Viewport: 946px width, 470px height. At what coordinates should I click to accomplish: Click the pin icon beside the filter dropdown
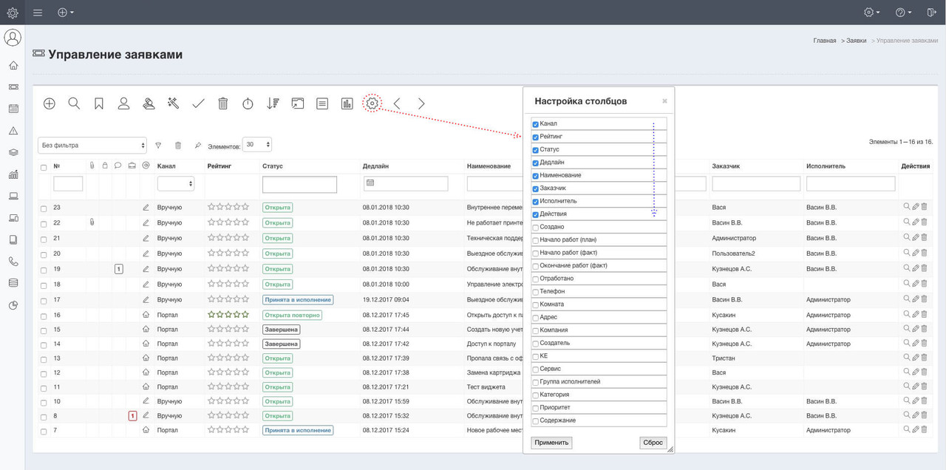click(198, 146)
